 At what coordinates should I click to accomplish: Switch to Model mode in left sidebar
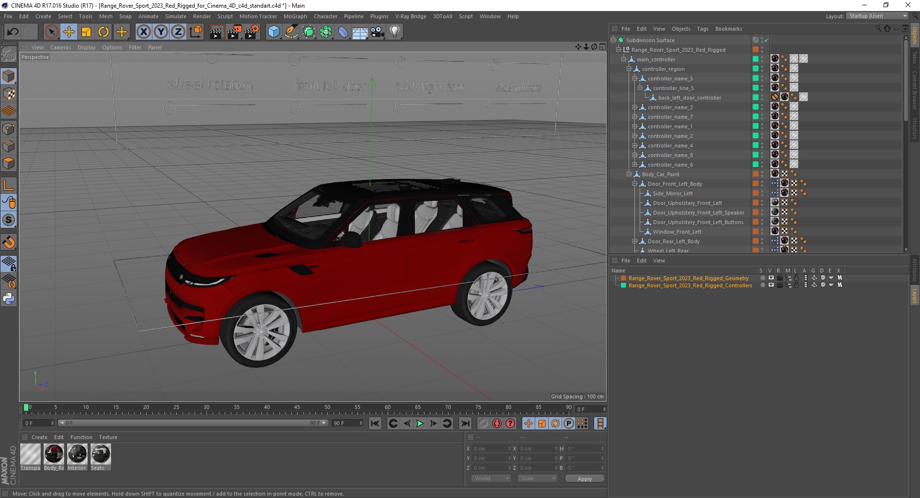9,77
